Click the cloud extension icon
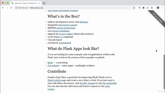The width and height of the screenshot is (165, 93). (x=148, y=8)
